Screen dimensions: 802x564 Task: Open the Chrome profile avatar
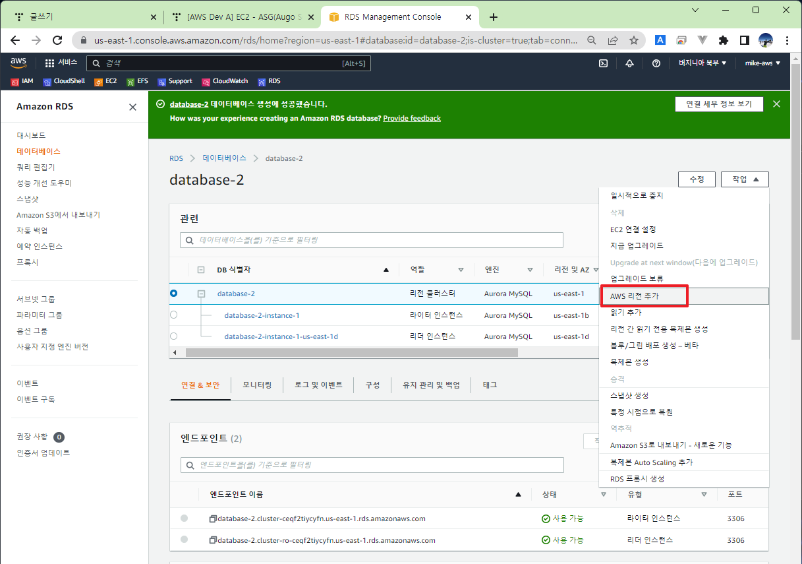click(x=766, y=40)
